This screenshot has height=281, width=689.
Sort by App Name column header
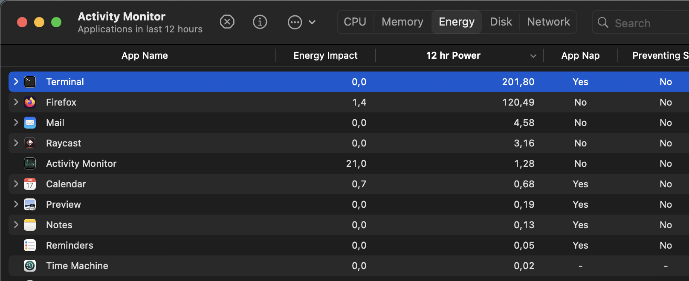pyautogui.click(x=145, y=55)
